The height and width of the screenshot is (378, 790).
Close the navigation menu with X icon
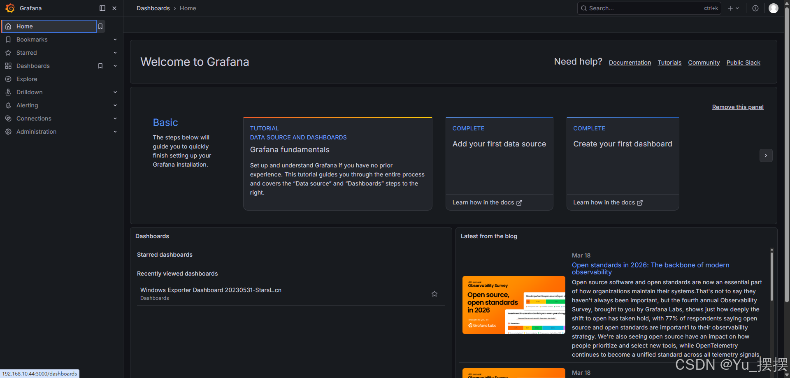point(114,8)
